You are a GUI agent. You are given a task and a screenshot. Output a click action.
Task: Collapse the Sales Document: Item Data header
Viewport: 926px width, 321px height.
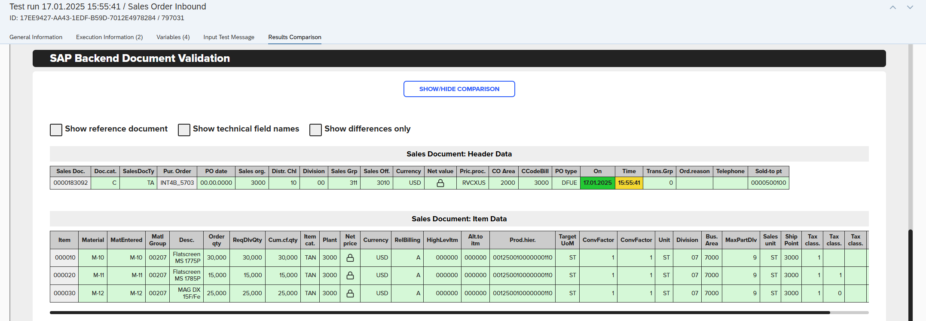point(459,219)
